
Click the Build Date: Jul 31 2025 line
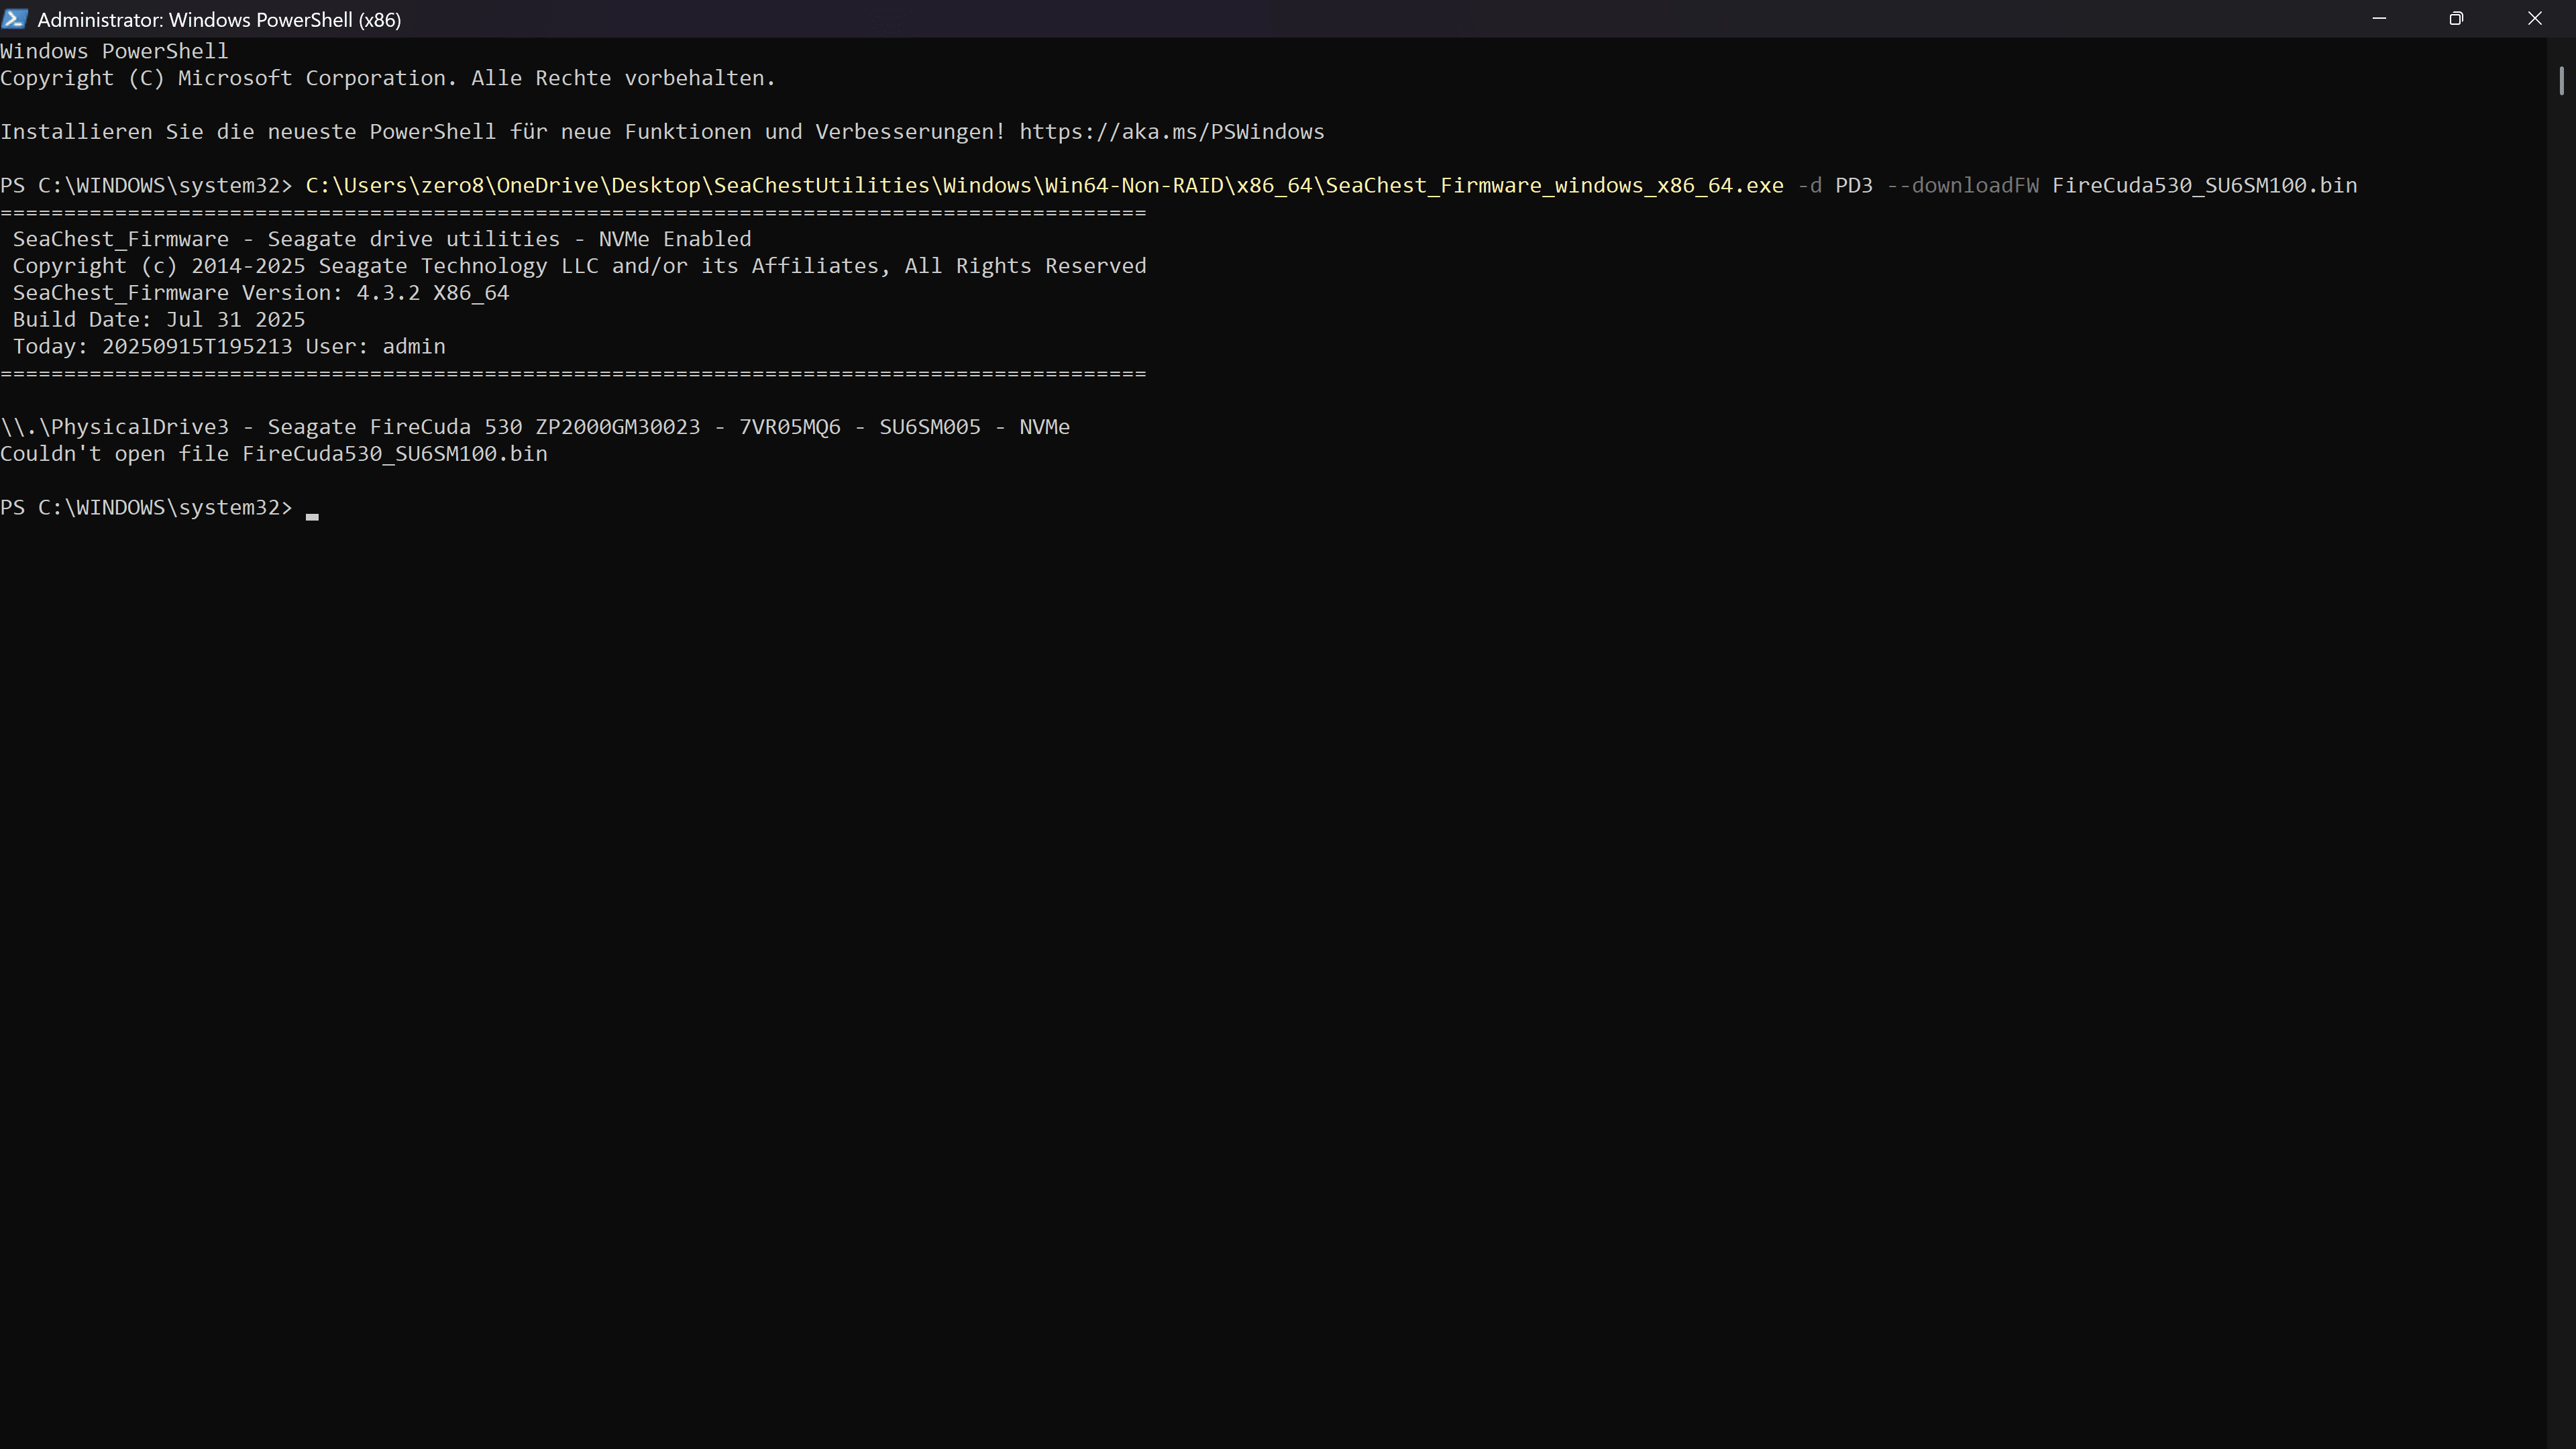tap(158, 320)
